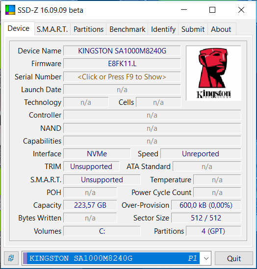Click the Kingston logo image
257x269 pixels.
point(213,73)
